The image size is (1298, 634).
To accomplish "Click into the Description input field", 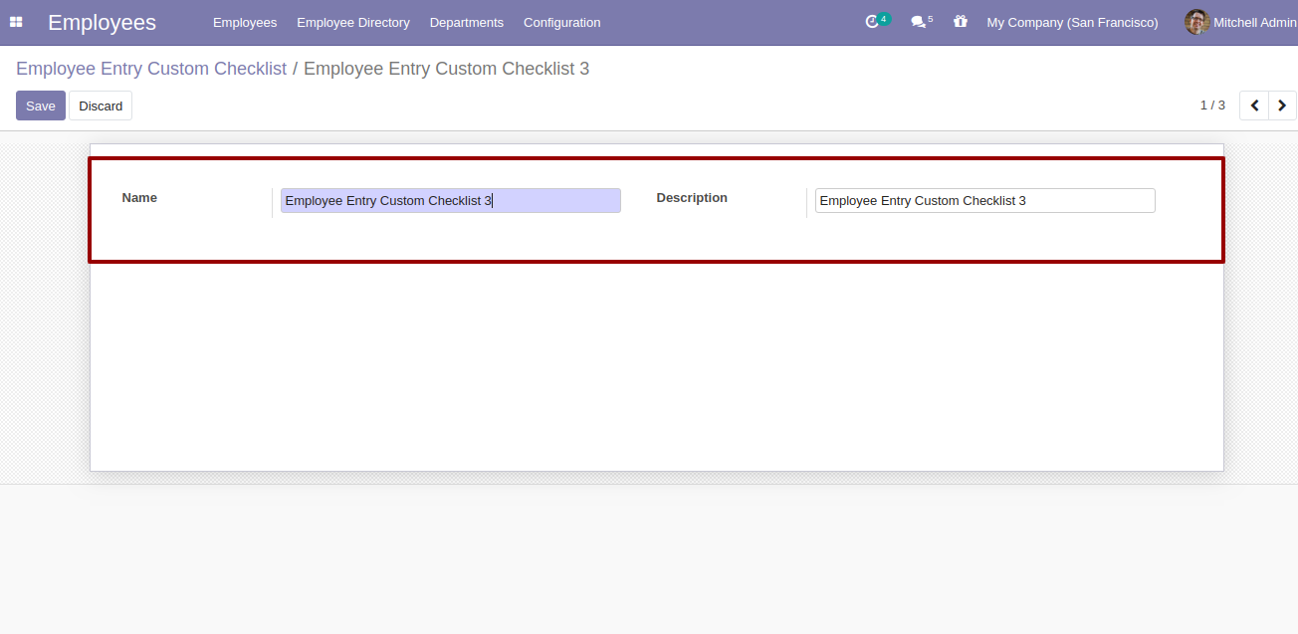I will click(985, 201).
